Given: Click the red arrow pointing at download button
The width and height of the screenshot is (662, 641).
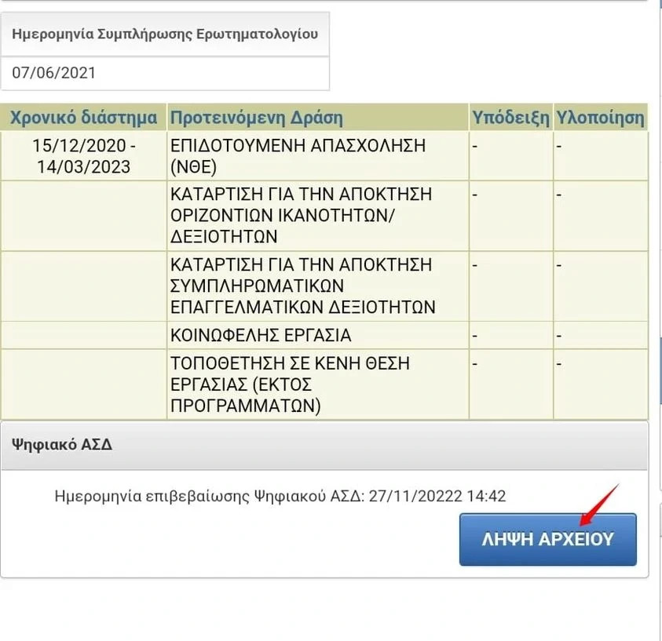Looking at the screenshot, I should point(600,503).
